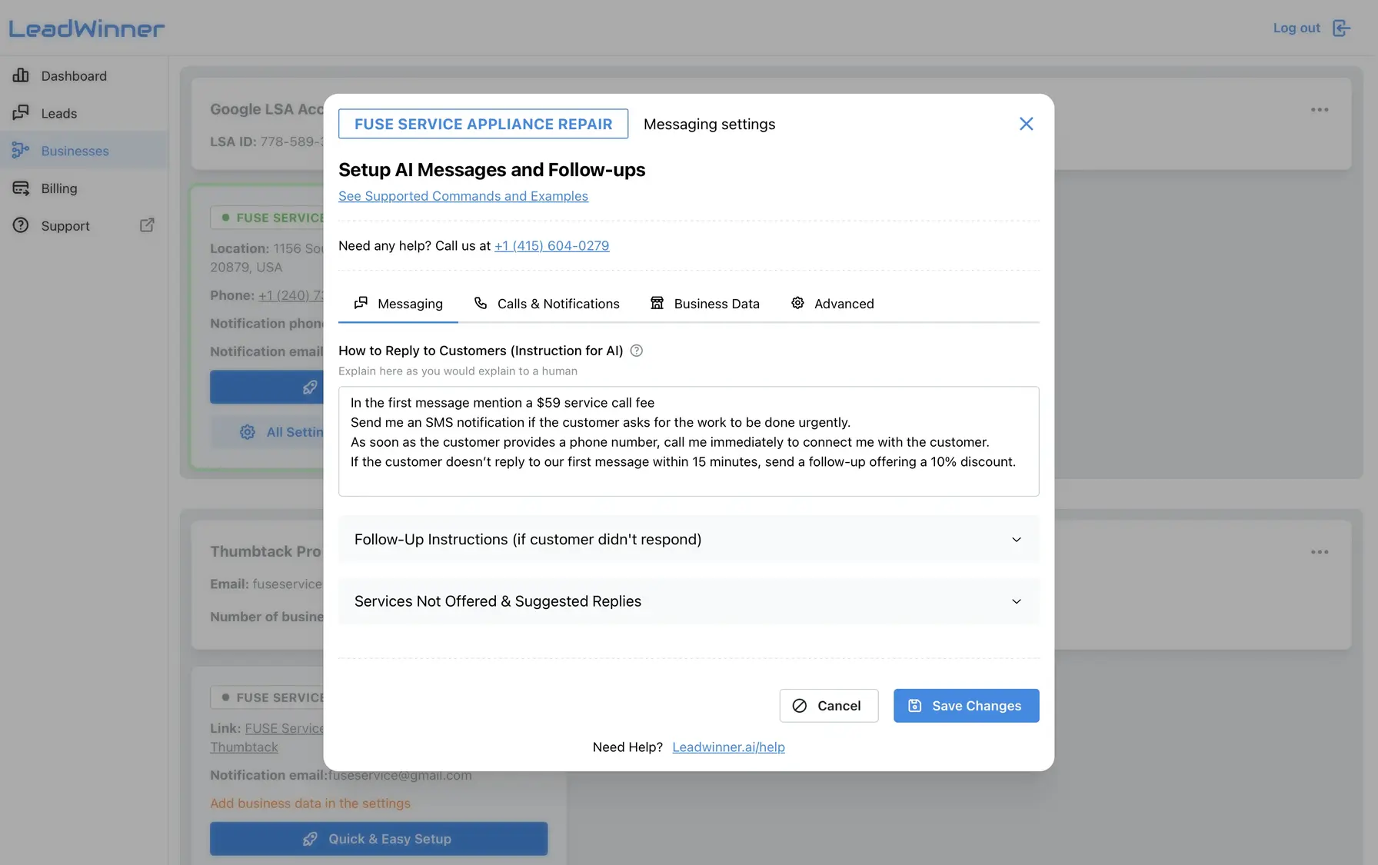Open the Dashboard sidebar icon

point(22,75)
